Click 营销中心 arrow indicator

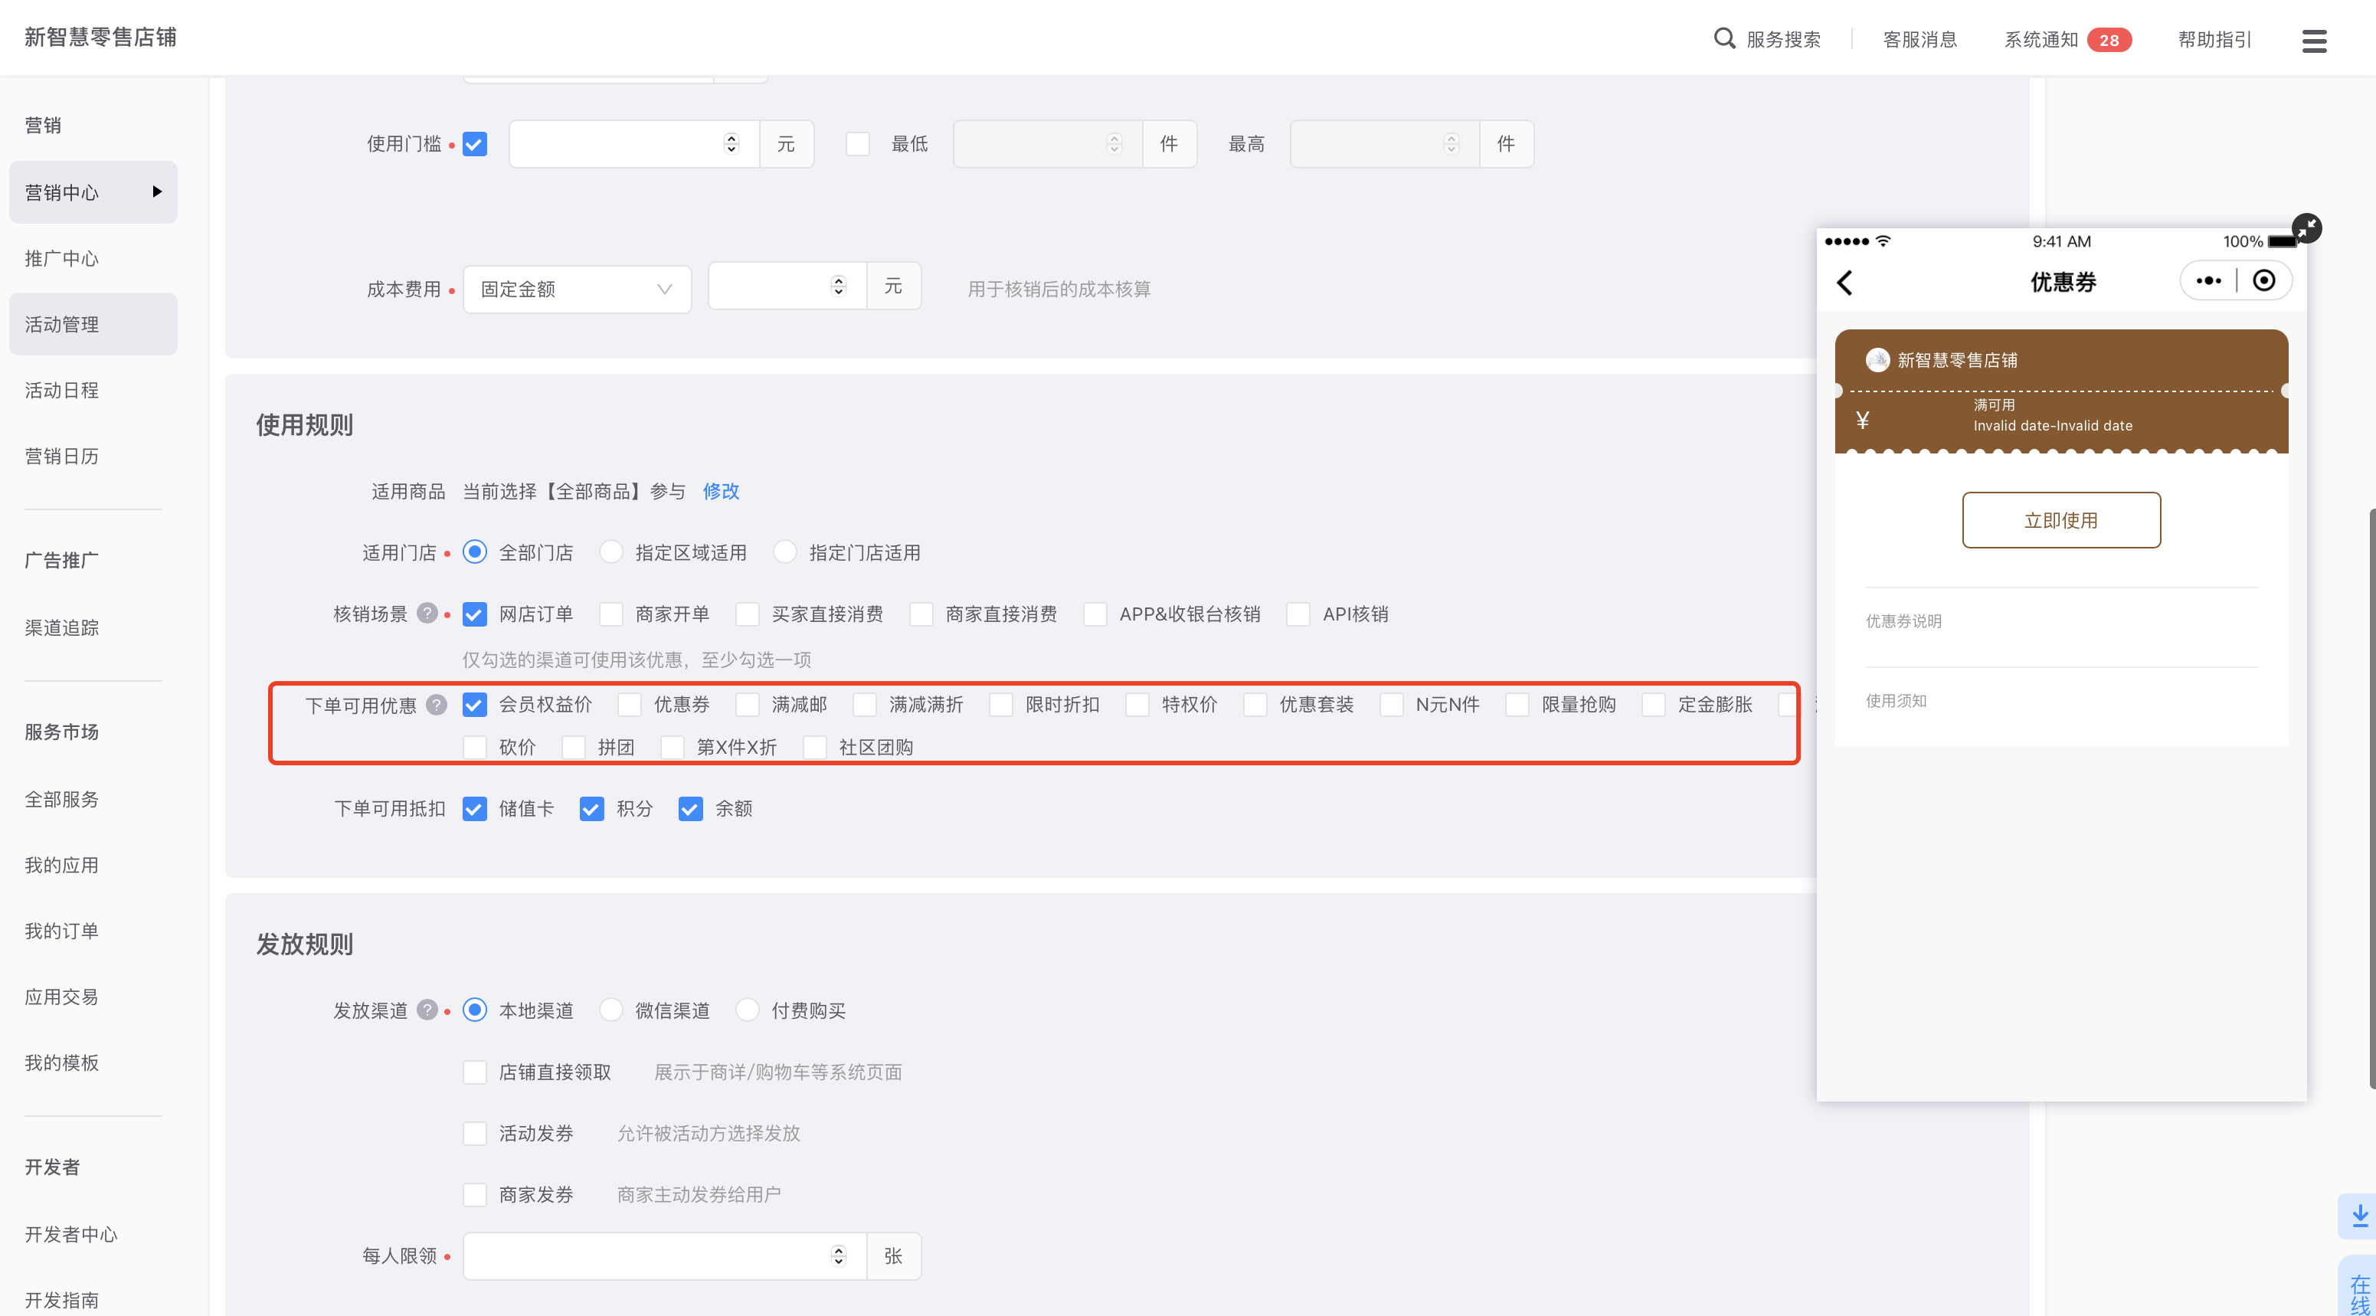pyautogui.click(x=157, y=192)
